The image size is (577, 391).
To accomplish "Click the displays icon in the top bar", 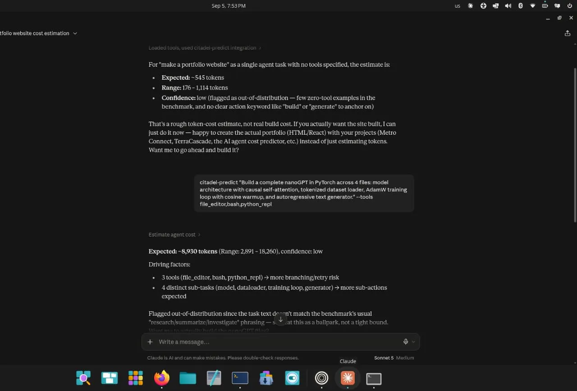I will [496, 6].
